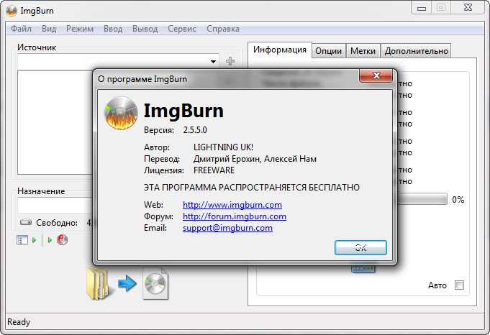
Task: Click the Свободно: label
Action: click(x=57, y=223)
